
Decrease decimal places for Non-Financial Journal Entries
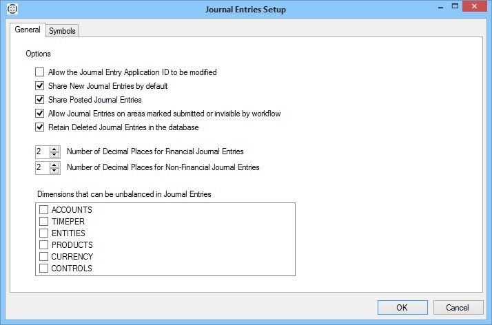(x=55, y=170)
